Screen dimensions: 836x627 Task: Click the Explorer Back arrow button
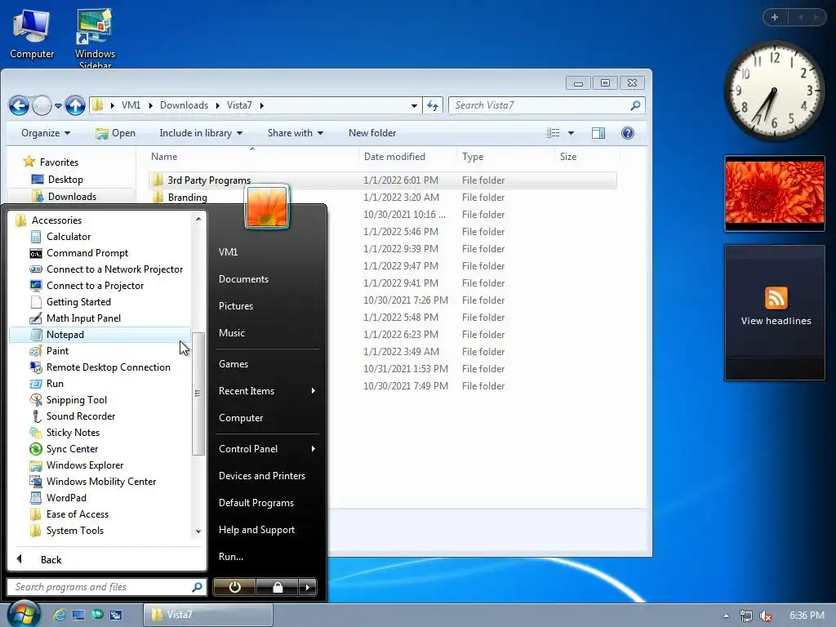tap(19, 105)
